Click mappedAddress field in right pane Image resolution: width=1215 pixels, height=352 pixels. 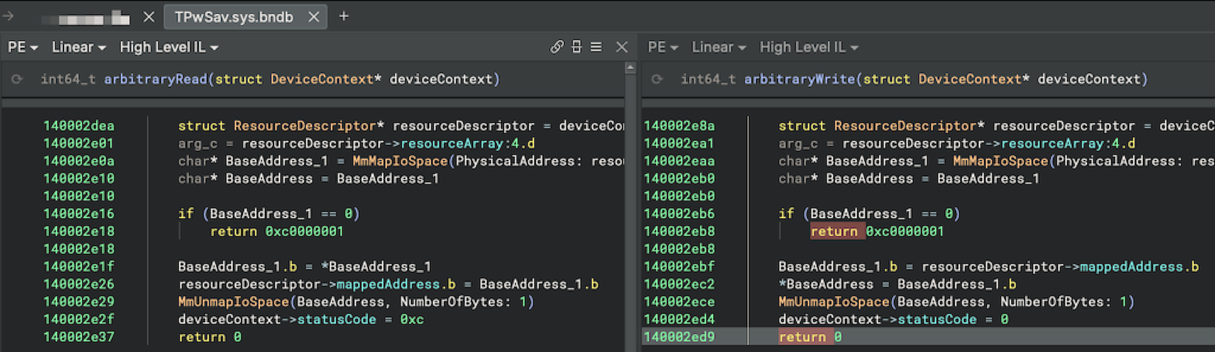(x=1131, y=267)
